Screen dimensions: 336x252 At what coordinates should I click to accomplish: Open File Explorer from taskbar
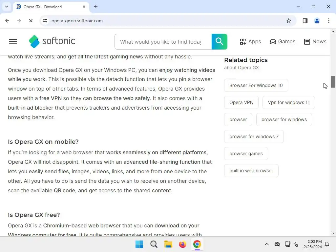click(x=168, y=244)
